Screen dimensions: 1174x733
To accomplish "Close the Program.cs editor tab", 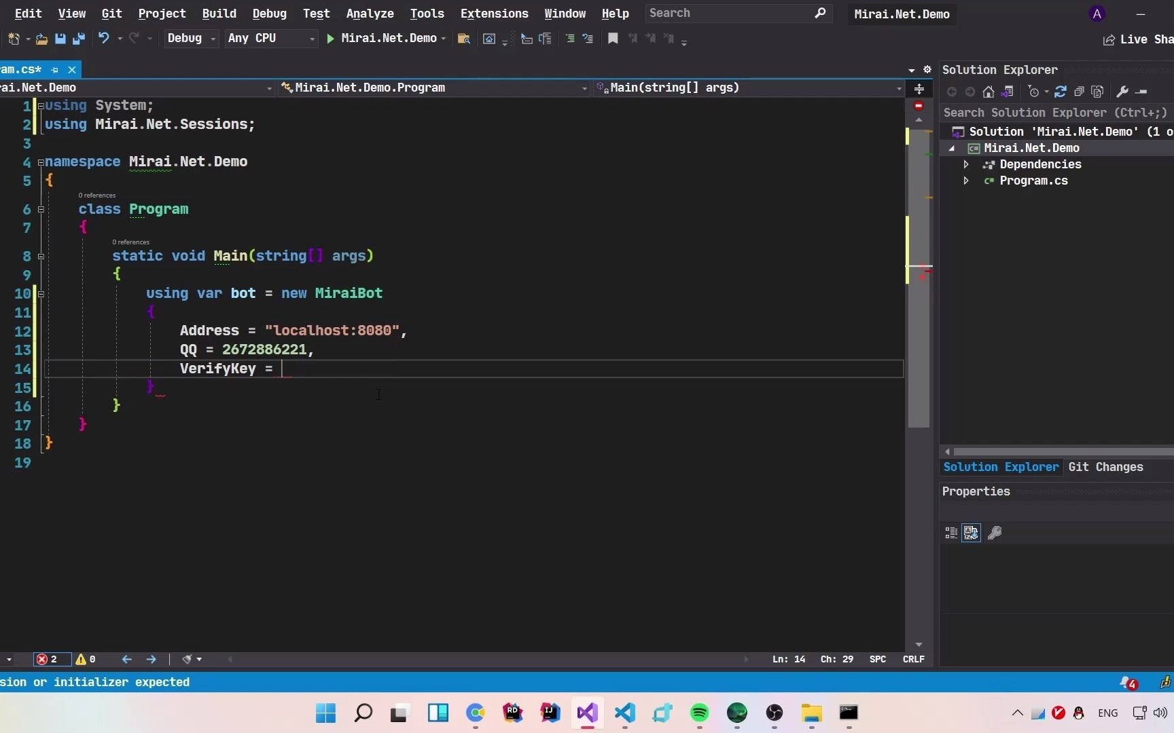I will (x=72, y=70).
